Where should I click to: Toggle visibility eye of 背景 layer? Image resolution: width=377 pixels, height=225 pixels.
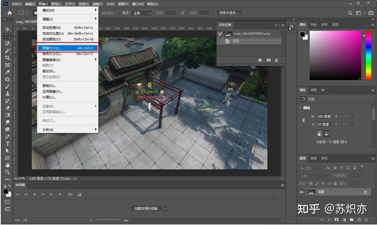pos(301,192)
